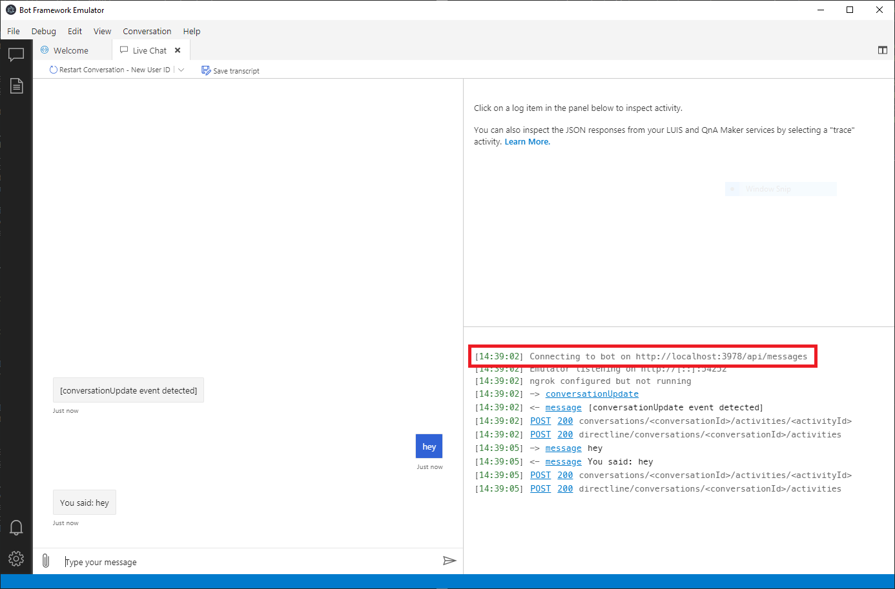This screenshot has width=895, height=589.
Task: Click the Save transcript button label
Action: click(x=236, y=71)
